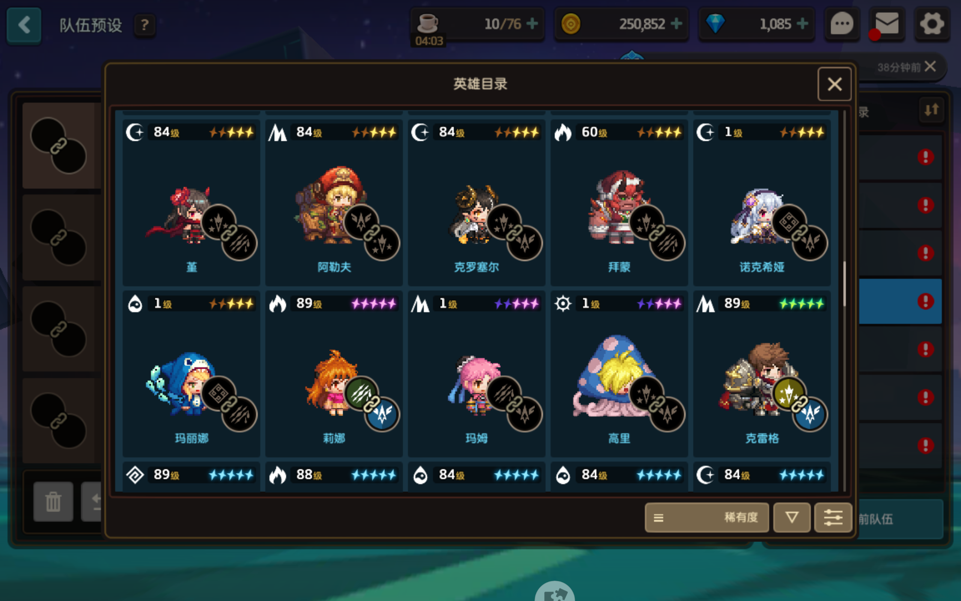Click the sort arrows icon top right
Image resolution: width=961 pixels, height=601 pixels.
(x=931, y=109)
